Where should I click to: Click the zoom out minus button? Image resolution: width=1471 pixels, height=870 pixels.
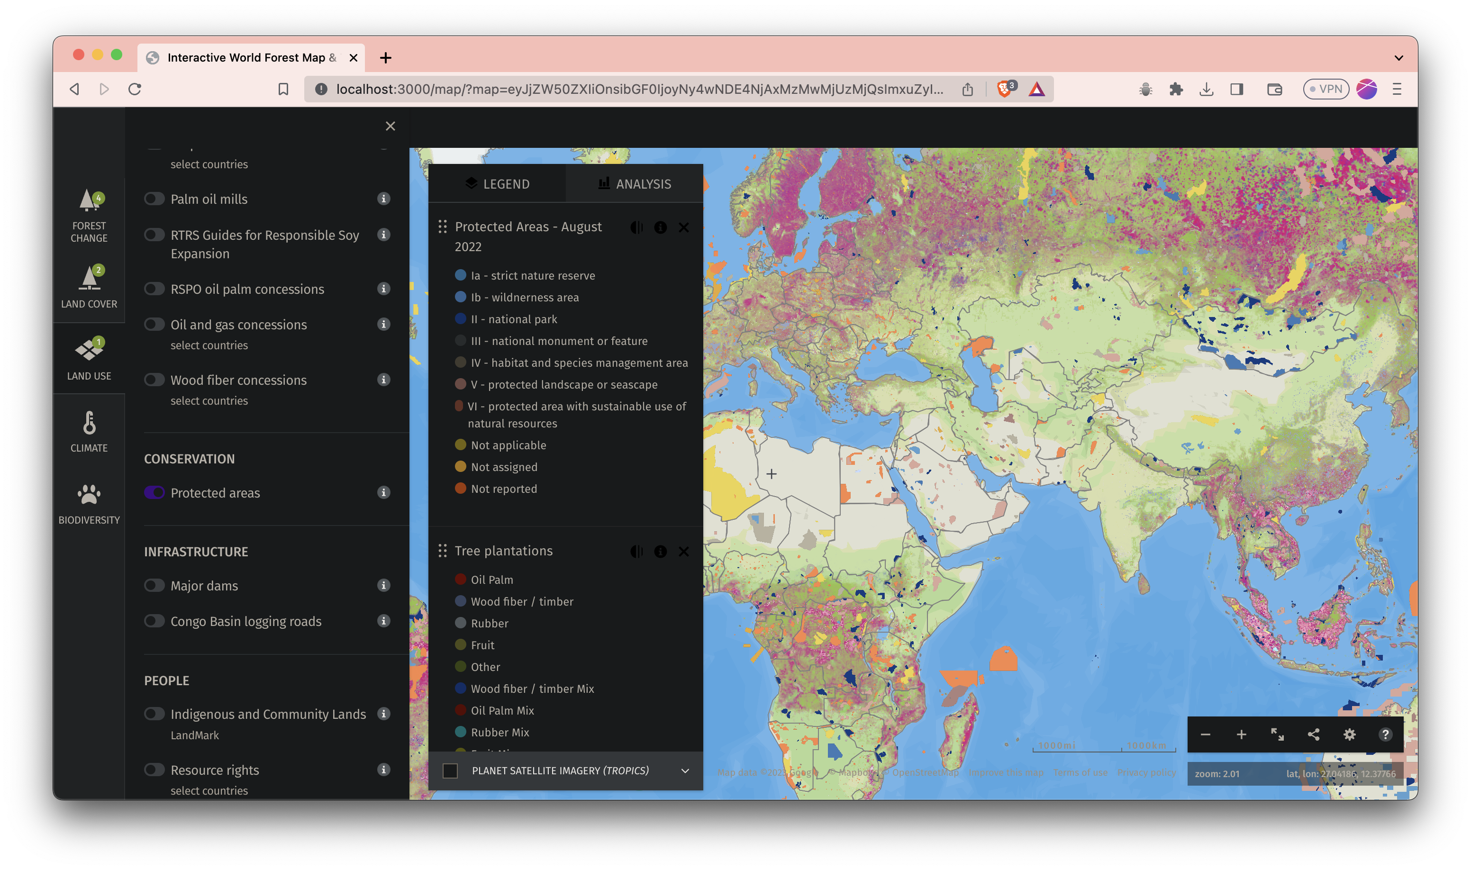tap(1206, 734)
